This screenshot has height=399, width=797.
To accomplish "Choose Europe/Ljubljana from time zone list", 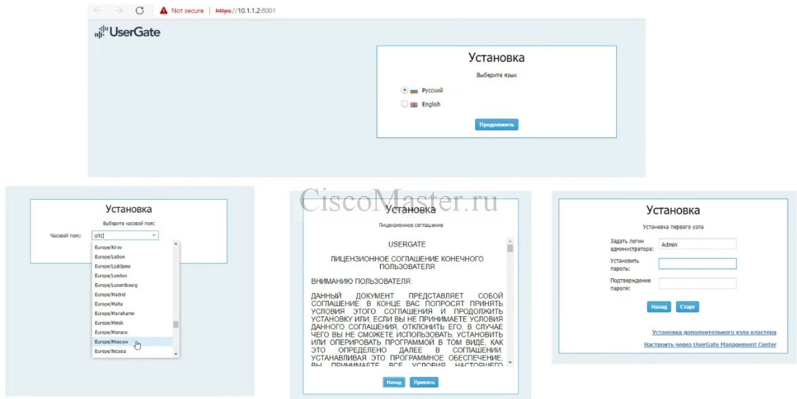I will point(132,266).
